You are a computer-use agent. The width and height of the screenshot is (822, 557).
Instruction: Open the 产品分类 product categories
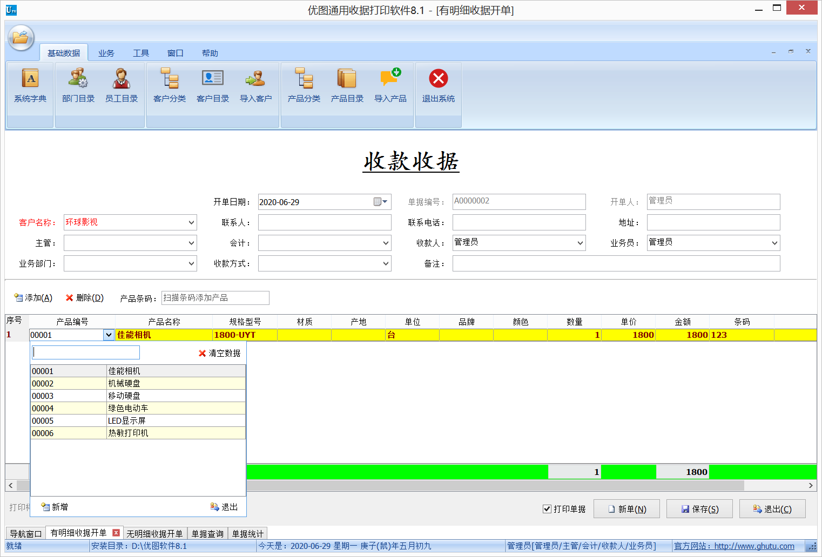304,86
